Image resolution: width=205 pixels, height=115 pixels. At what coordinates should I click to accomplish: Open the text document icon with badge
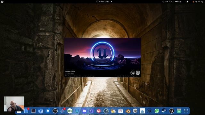tap(26, 111)
